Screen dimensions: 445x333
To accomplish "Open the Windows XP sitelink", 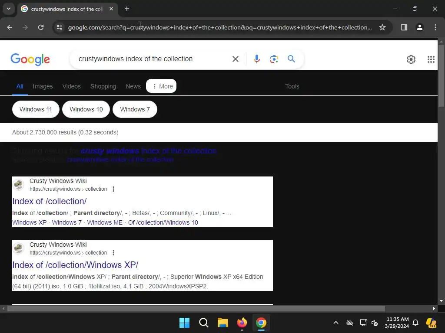I will [29, 222].
